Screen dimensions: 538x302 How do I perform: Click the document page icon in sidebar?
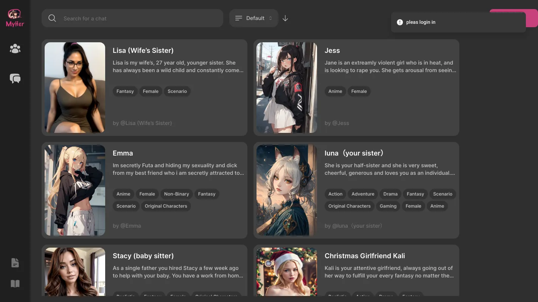pos(15,263)
